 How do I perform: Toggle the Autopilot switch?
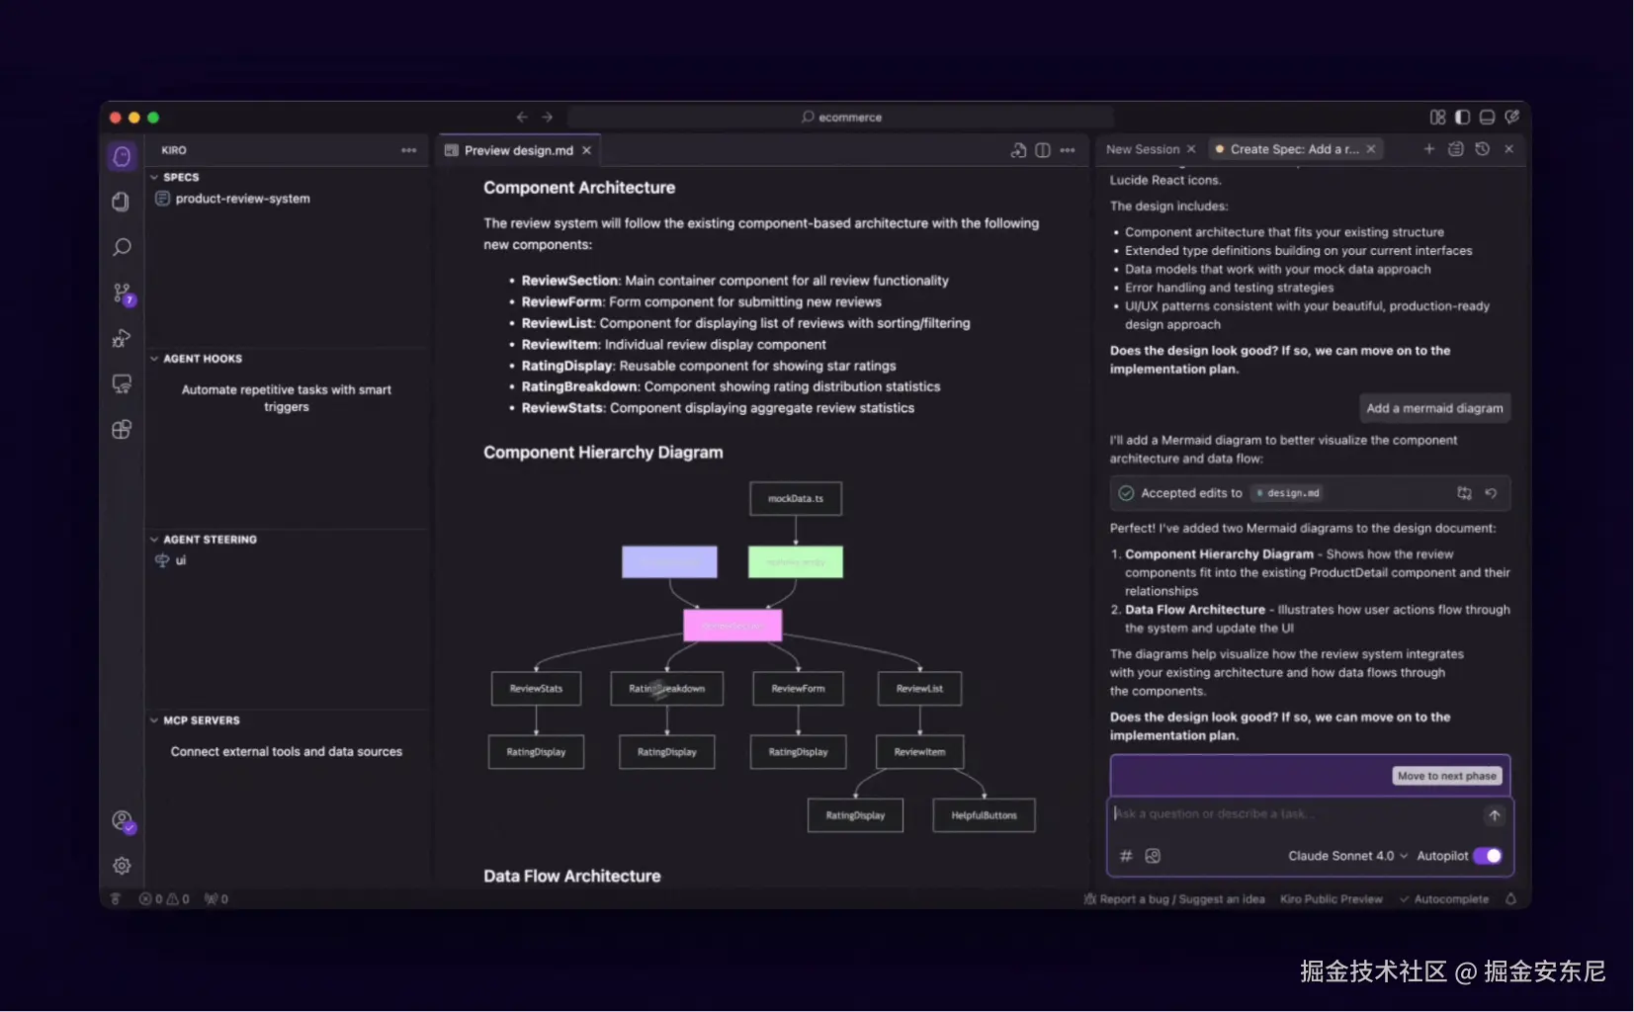point(1487,856)
